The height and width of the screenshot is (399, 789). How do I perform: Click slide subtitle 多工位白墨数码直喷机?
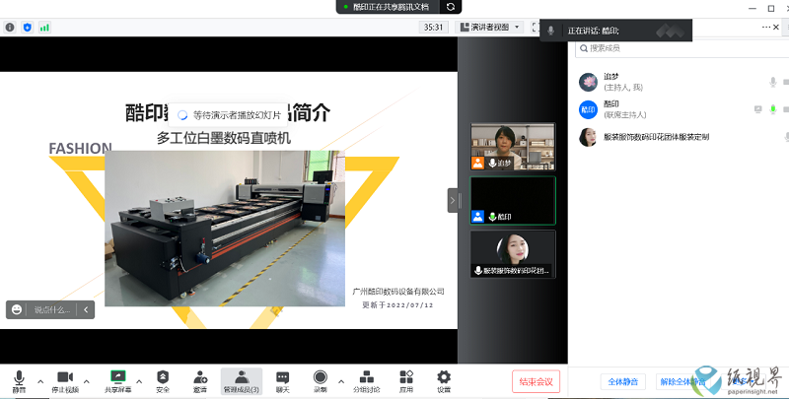(224, 137)
